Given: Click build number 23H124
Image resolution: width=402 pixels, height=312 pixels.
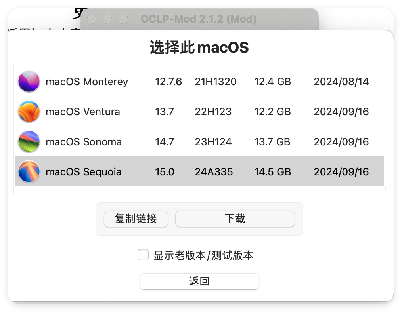Looking at the screenshot, I should point(213,142).
